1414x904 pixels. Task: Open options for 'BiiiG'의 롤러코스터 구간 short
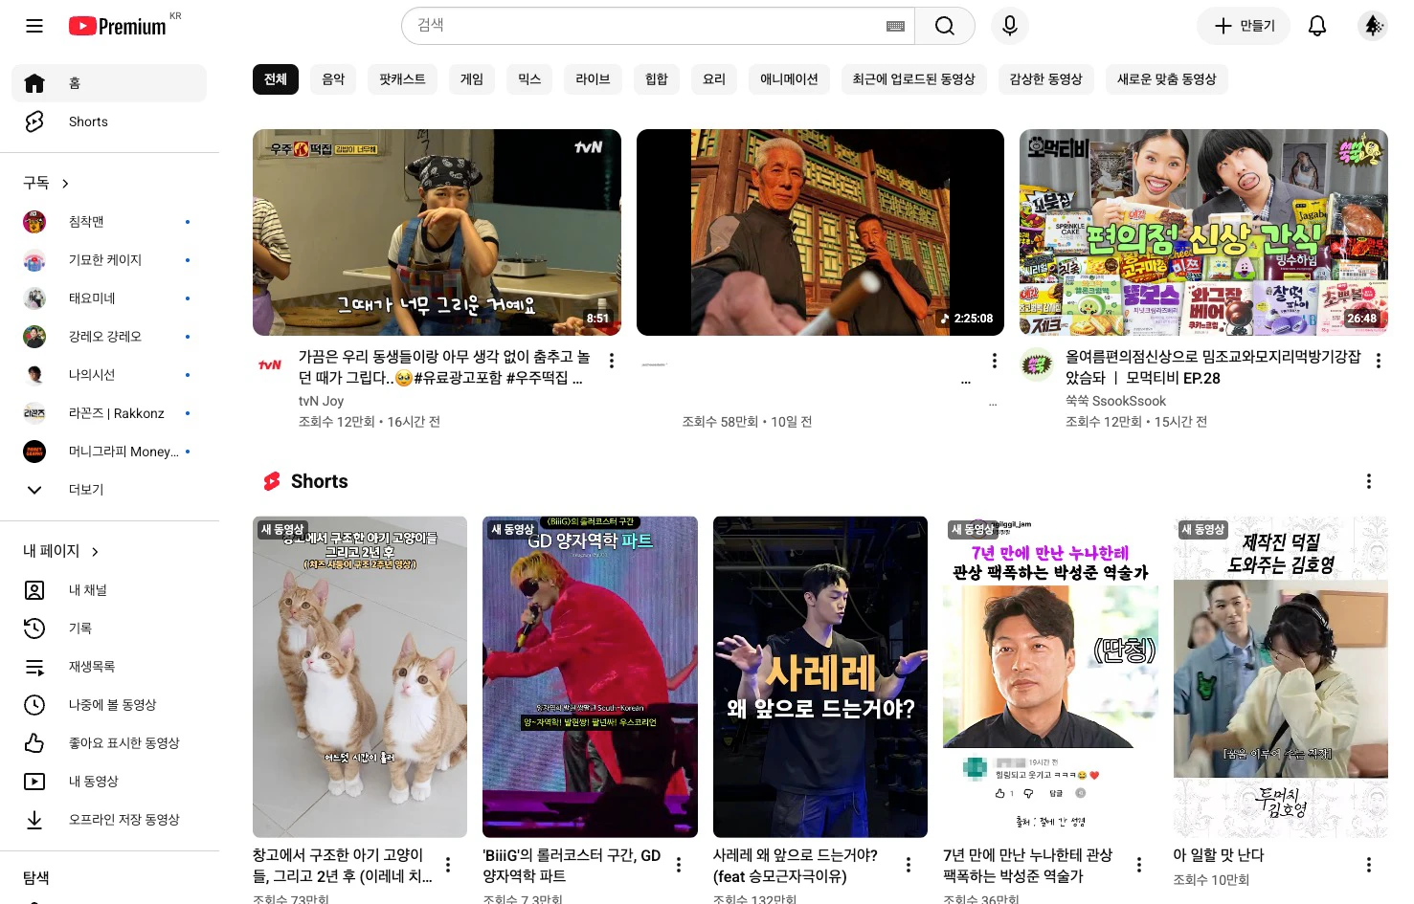tap(679, 865)
